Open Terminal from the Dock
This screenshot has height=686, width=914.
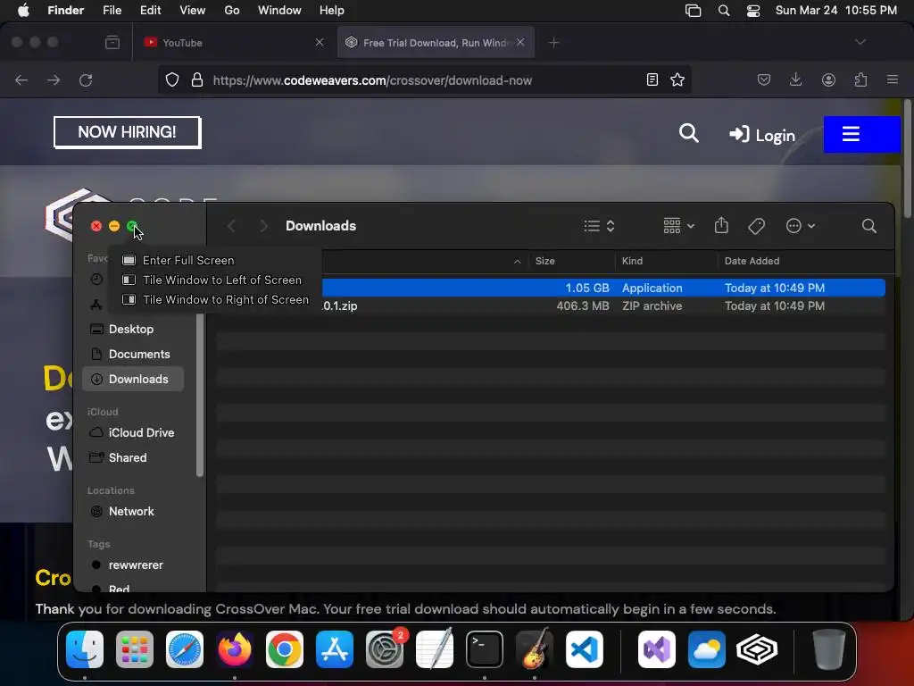[x=485, y=648]
